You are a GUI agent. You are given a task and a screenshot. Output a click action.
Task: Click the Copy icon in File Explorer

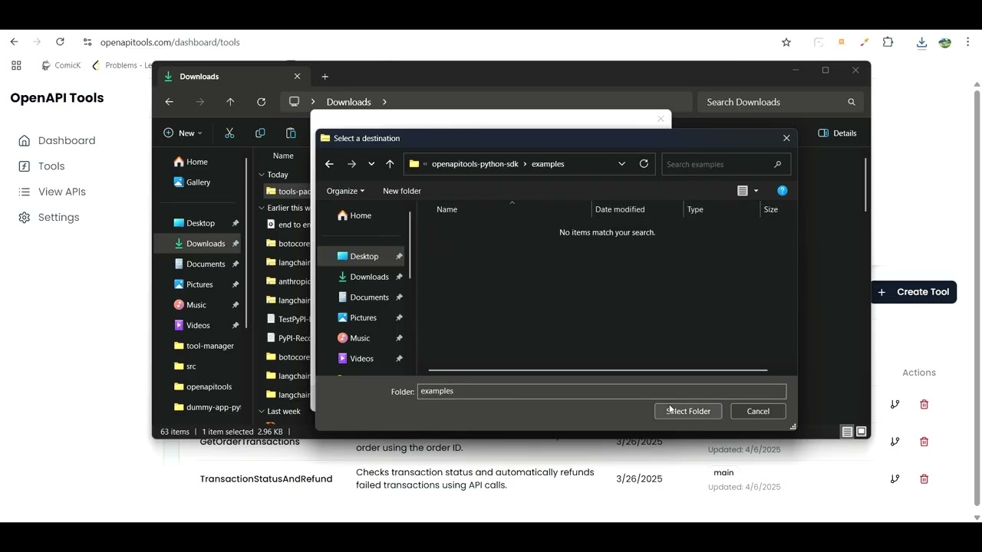point(260,133)
